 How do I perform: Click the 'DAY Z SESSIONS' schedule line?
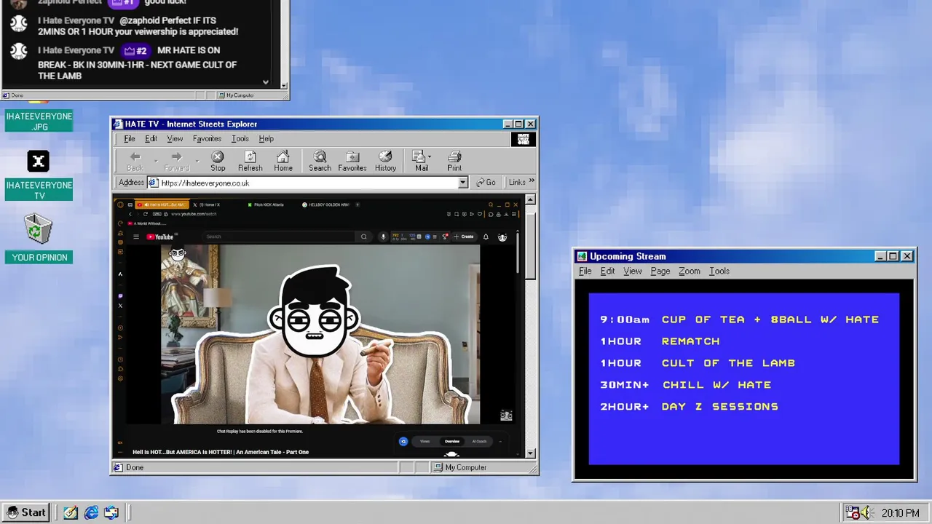[x=719, y=407]
